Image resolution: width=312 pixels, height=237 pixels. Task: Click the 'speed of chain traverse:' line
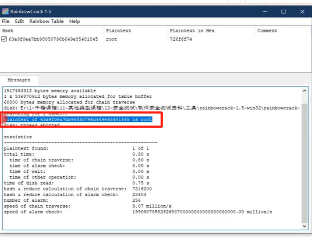pyautogui.click(x=87, y=206)
